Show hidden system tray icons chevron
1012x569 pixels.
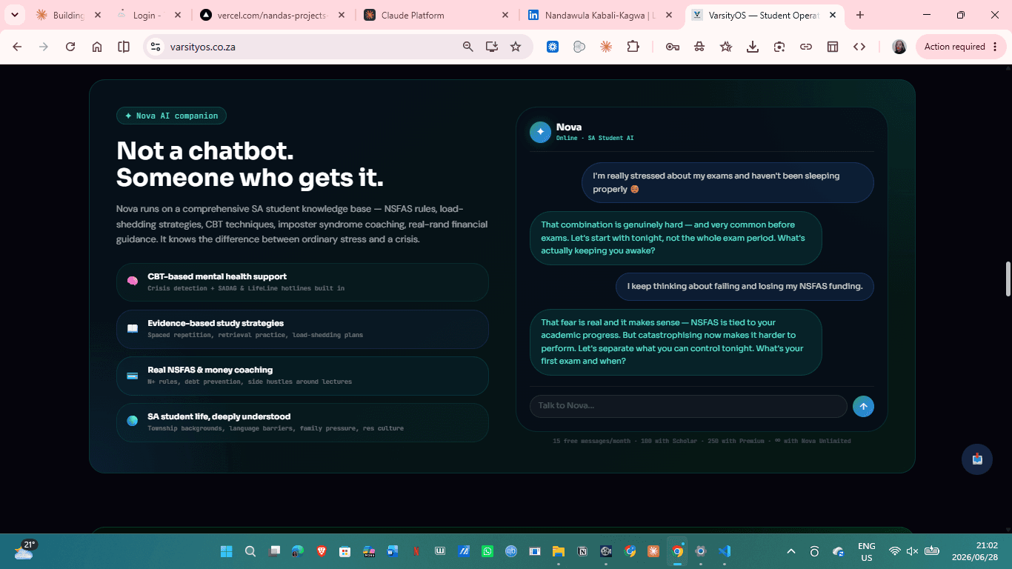(791, 551)
